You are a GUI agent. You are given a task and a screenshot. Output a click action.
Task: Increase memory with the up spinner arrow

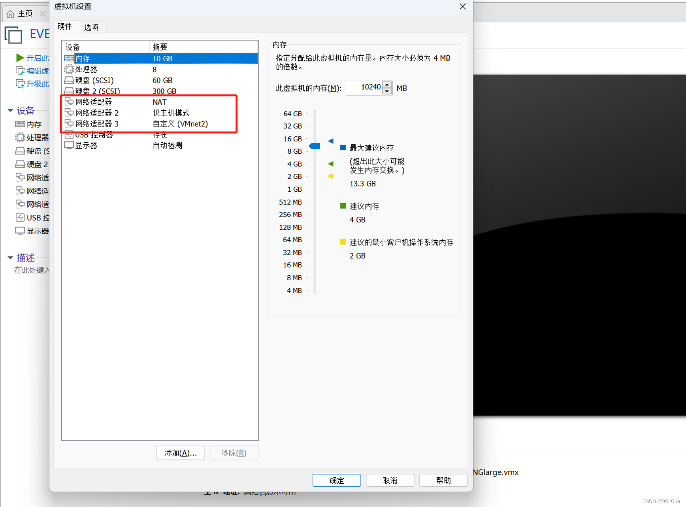pos(387,85)
